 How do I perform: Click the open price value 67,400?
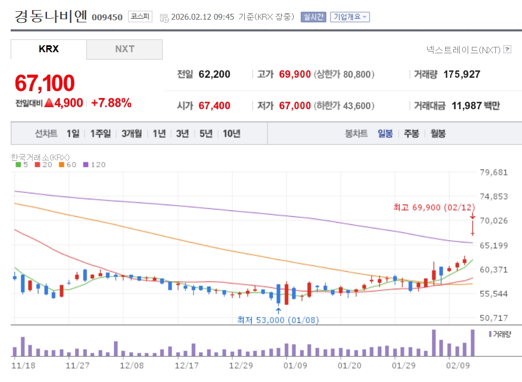[x=214, y=105]
